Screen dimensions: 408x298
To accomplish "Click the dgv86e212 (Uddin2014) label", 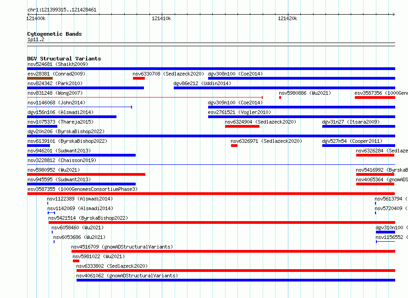I will 202,83.
